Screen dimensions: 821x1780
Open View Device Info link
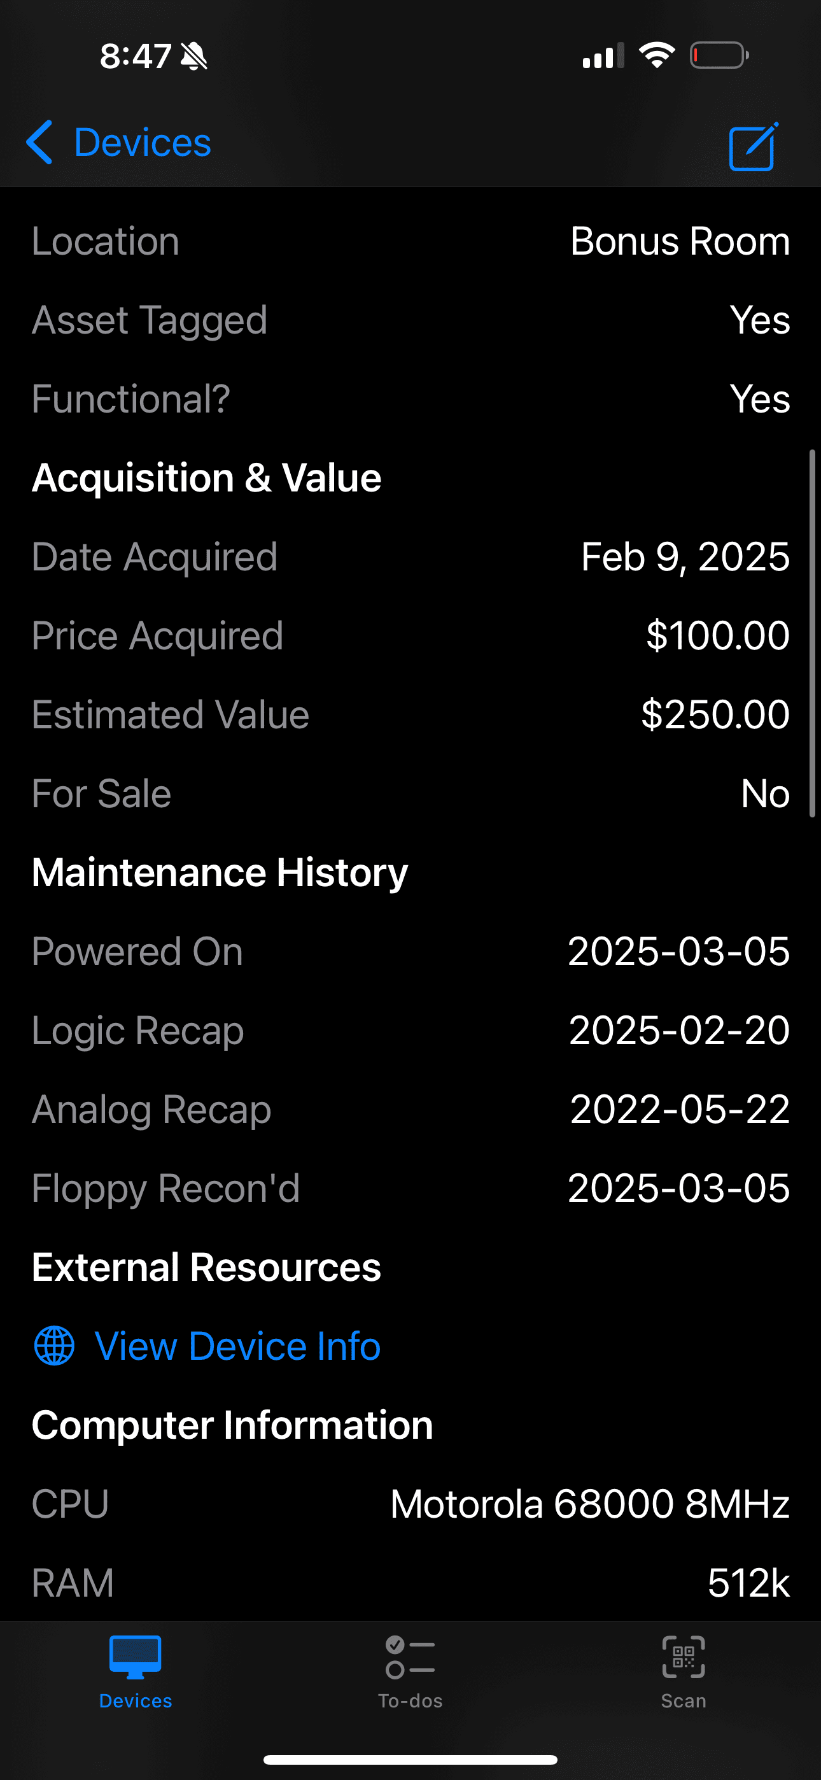[x=237, y=1345]
